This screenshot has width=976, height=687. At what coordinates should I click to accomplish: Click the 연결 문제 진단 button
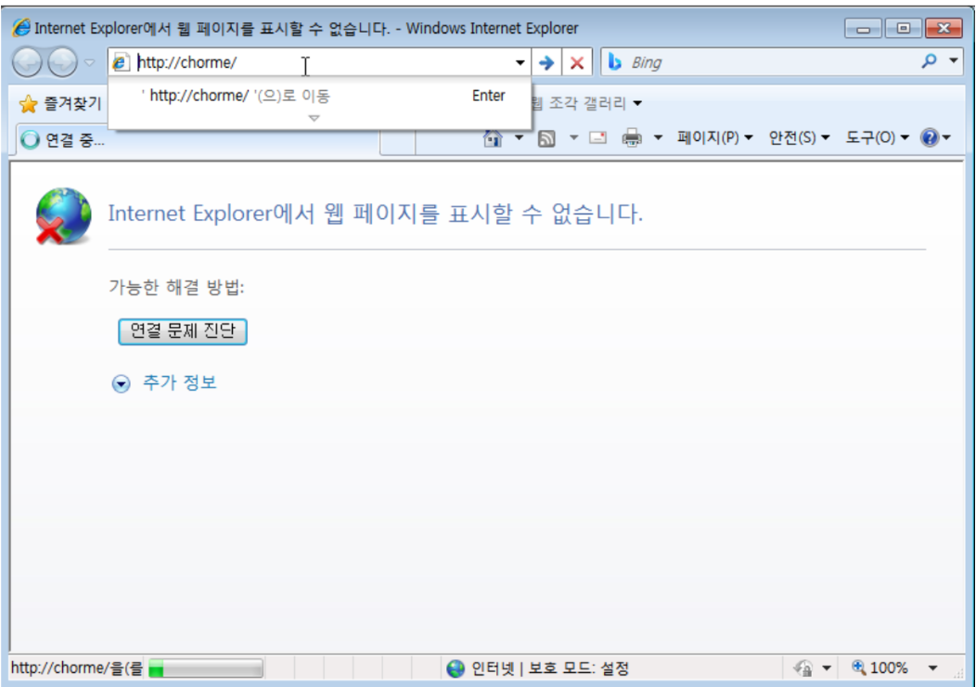click(x=183, y=331)
